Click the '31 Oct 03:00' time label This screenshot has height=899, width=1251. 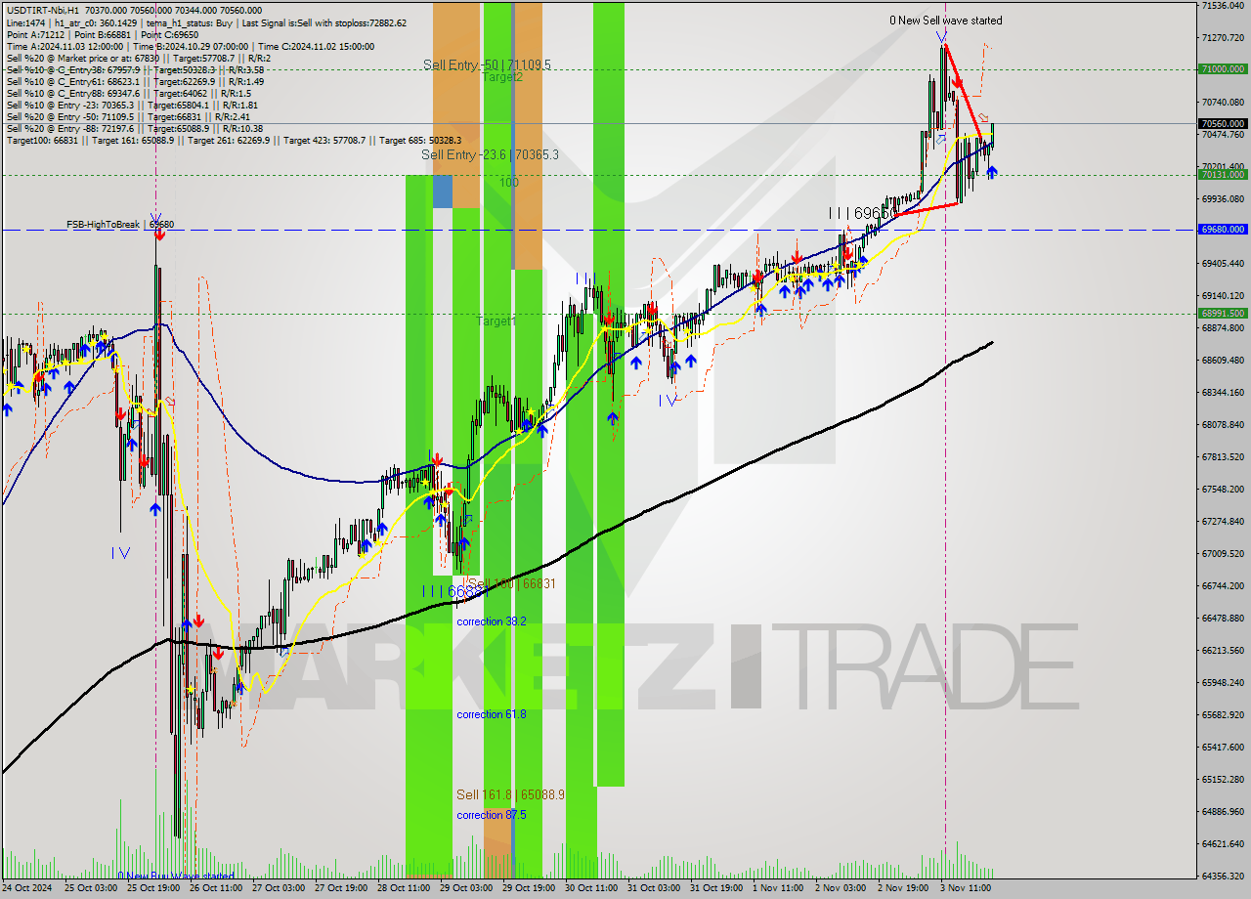655,888
